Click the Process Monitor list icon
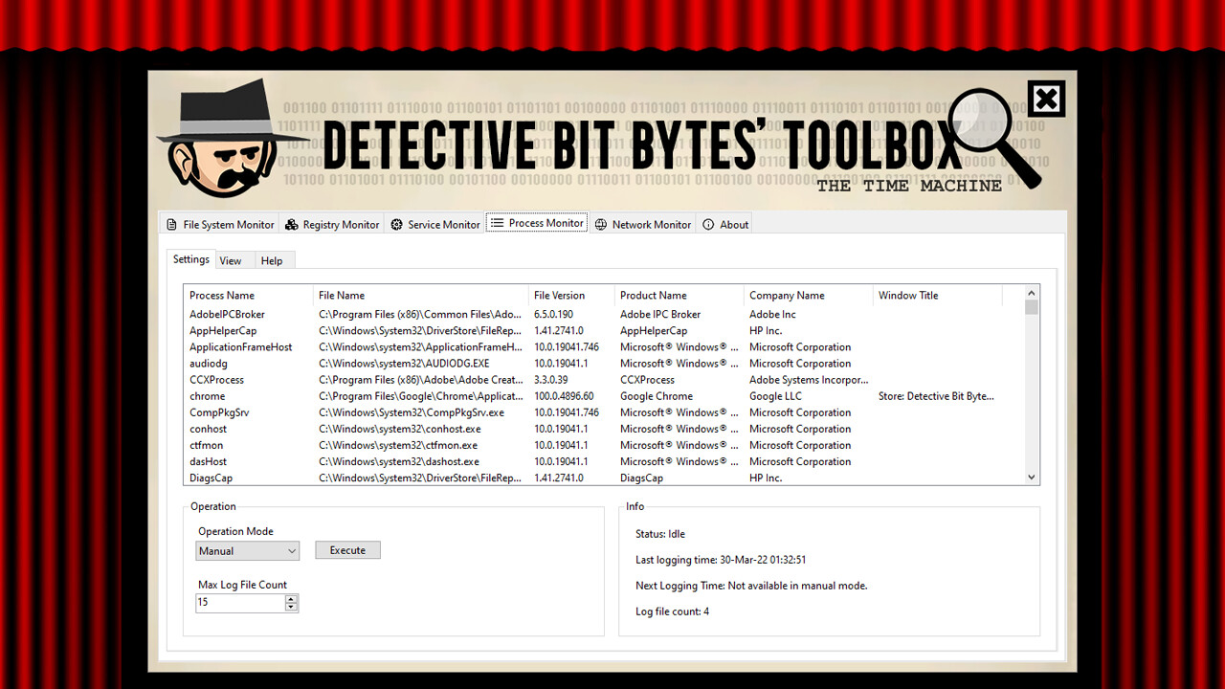This screenshot has width=1225, height=689. click(x=497, y=222)
